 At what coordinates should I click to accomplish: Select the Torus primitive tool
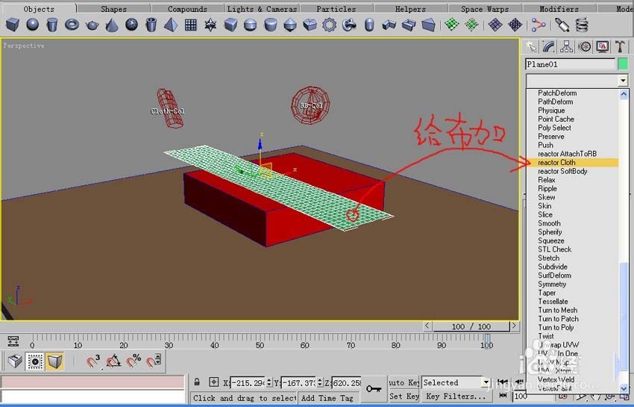(x=72, y=25)
